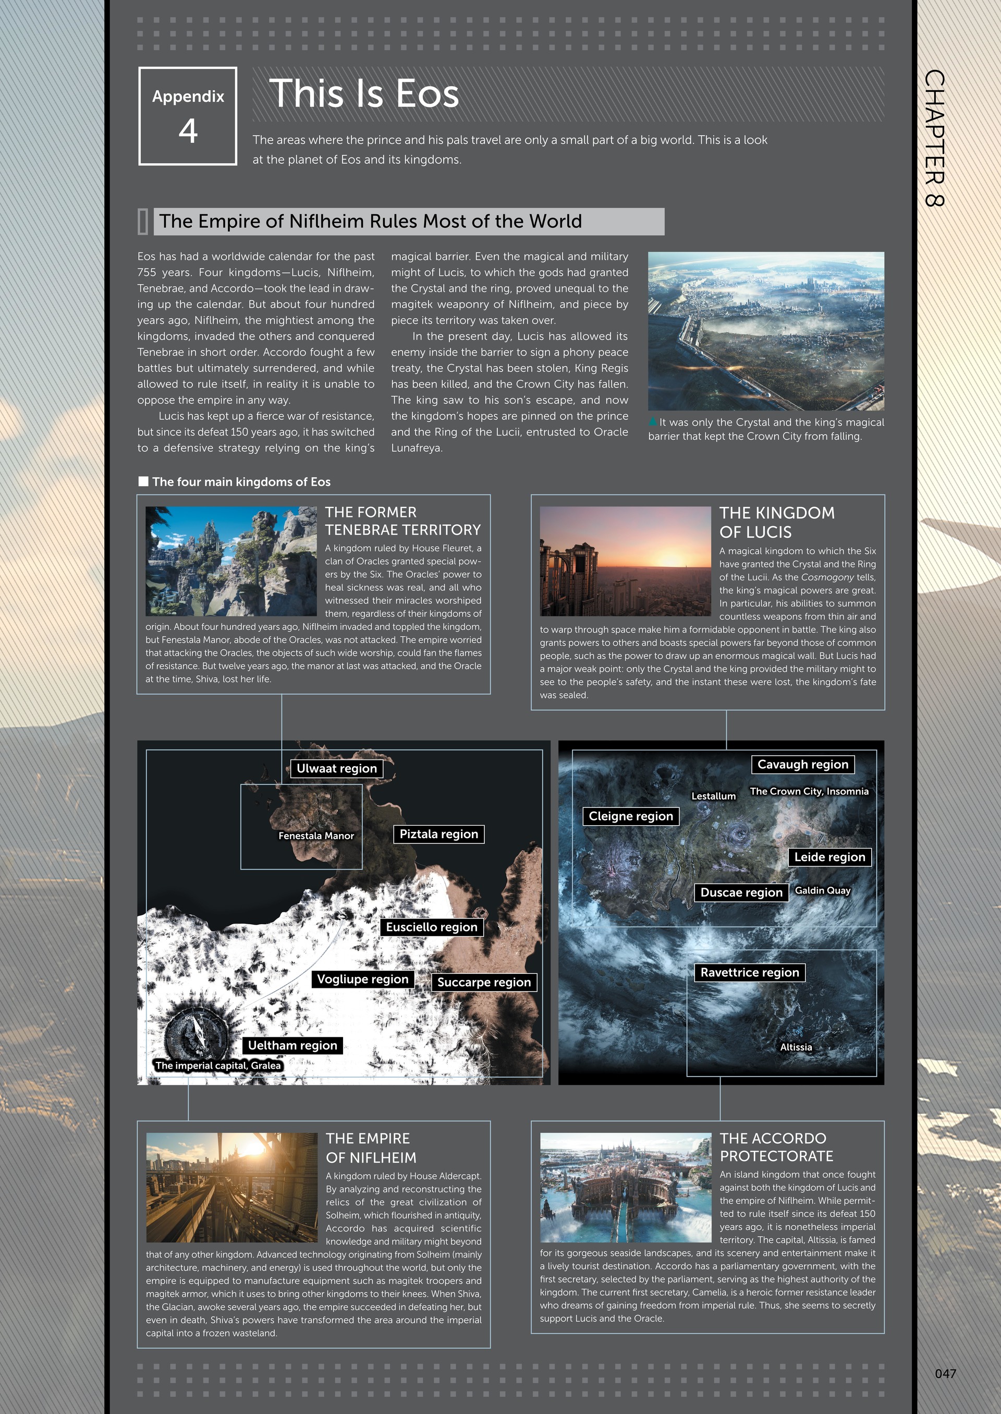This screenshot has height=1414, width=1001.
Task: Click the Niflheim sunlit city image
Action: point(232,1188)
